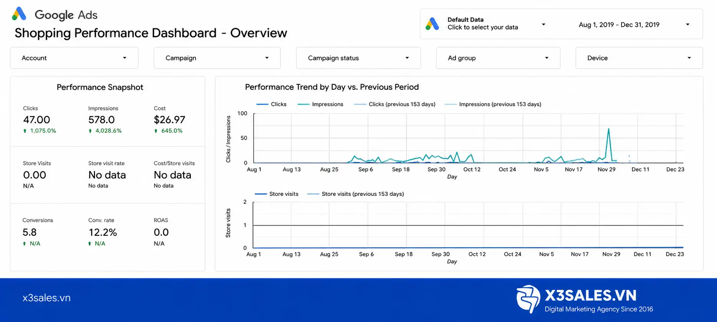Toggle Clicks (previous 153 days) legend entry
The image size is (717, 322).
pos(395,104)
